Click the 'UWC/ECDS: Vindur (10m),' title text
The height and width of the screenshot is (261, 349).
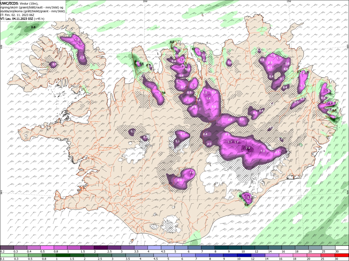(19, 3)
